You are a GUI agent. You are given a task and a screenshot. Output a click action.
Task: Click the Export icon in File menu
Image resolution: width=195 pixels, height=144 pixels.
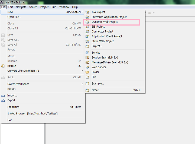click(x=3, y=100)
